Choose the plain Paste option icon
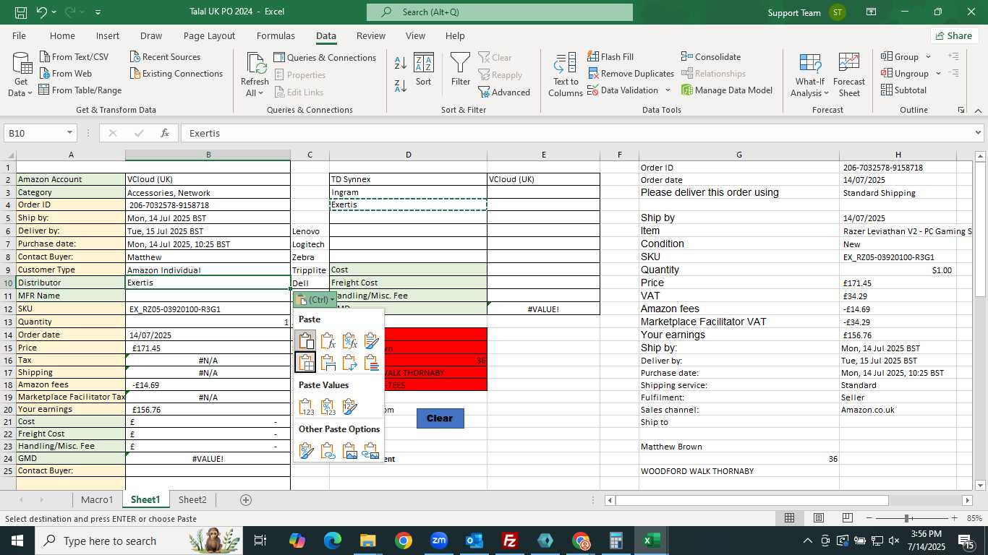Image resolution: width=988 pixels, height=555 pixels. click(306, 340)
